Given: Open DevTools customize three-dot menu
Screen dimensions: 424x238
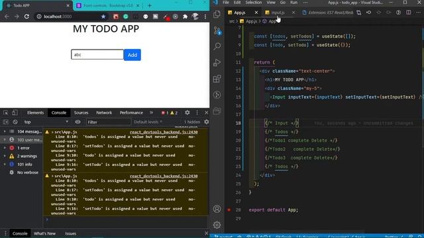Looking at the screenshot, I should coord(197,112).
